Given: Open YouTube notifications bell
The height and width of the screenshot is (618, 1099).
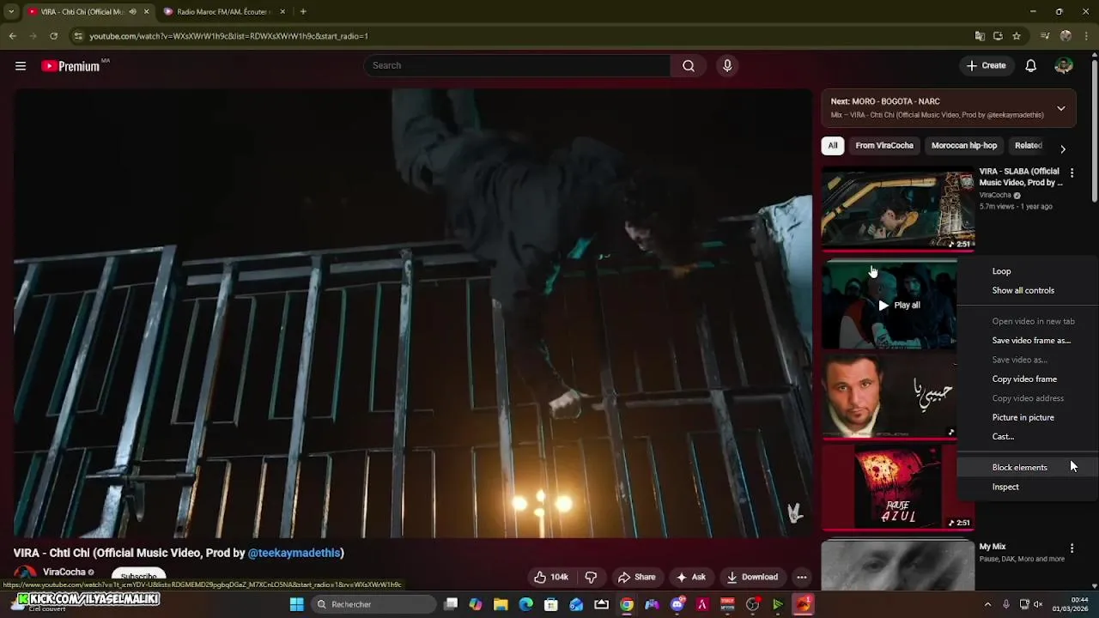Looking at the screenshot, I should point(1031,65).
